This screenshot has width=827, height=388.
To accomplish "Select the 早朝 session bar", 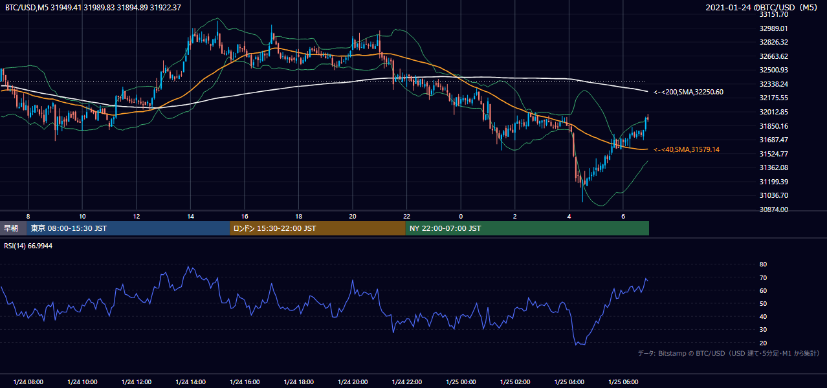I will pos(14,228).
